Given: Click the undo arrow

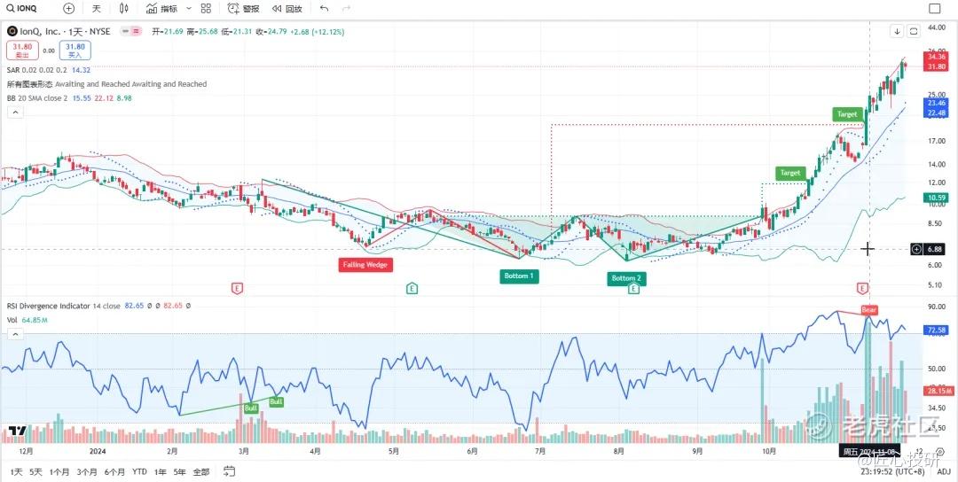Looking at the screenshot, I should click(x=325, y=9).
